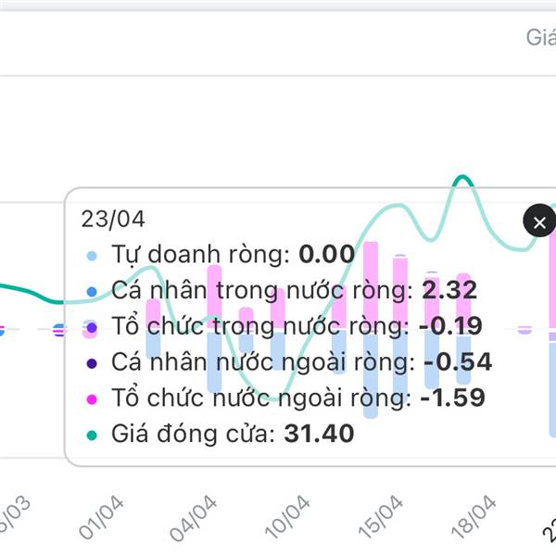Click the 23/04 tooltip date header
The height and width of the screenshot is (556, 556).
113,220
